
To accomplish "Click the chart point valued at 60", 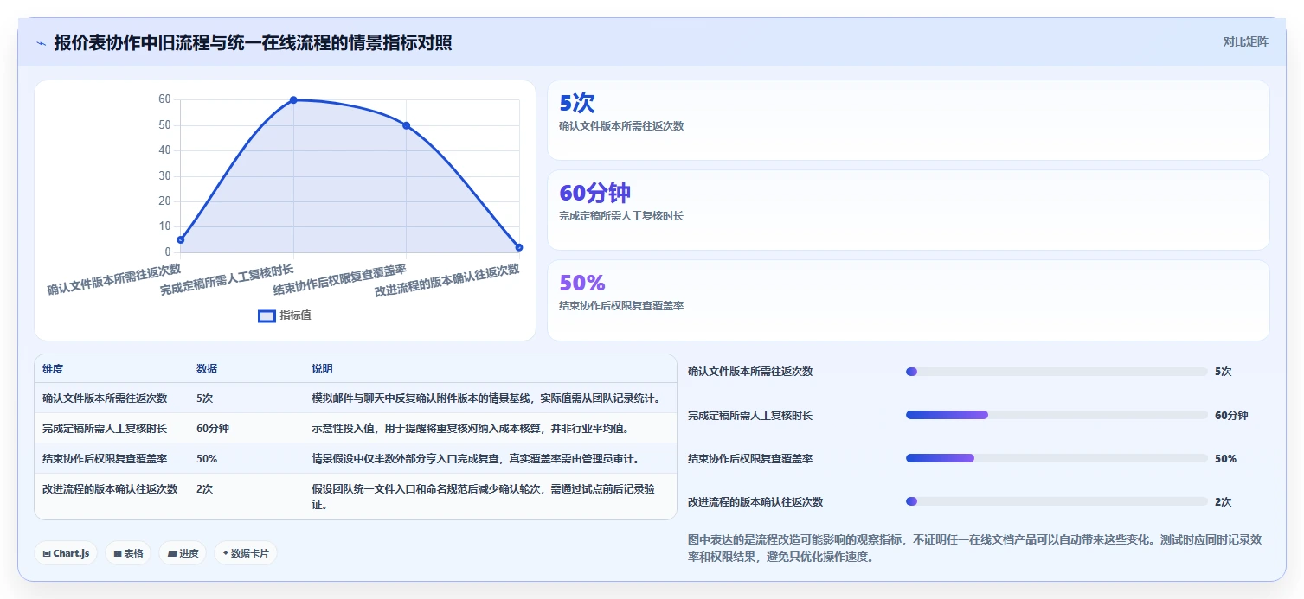I will [293, 100].
